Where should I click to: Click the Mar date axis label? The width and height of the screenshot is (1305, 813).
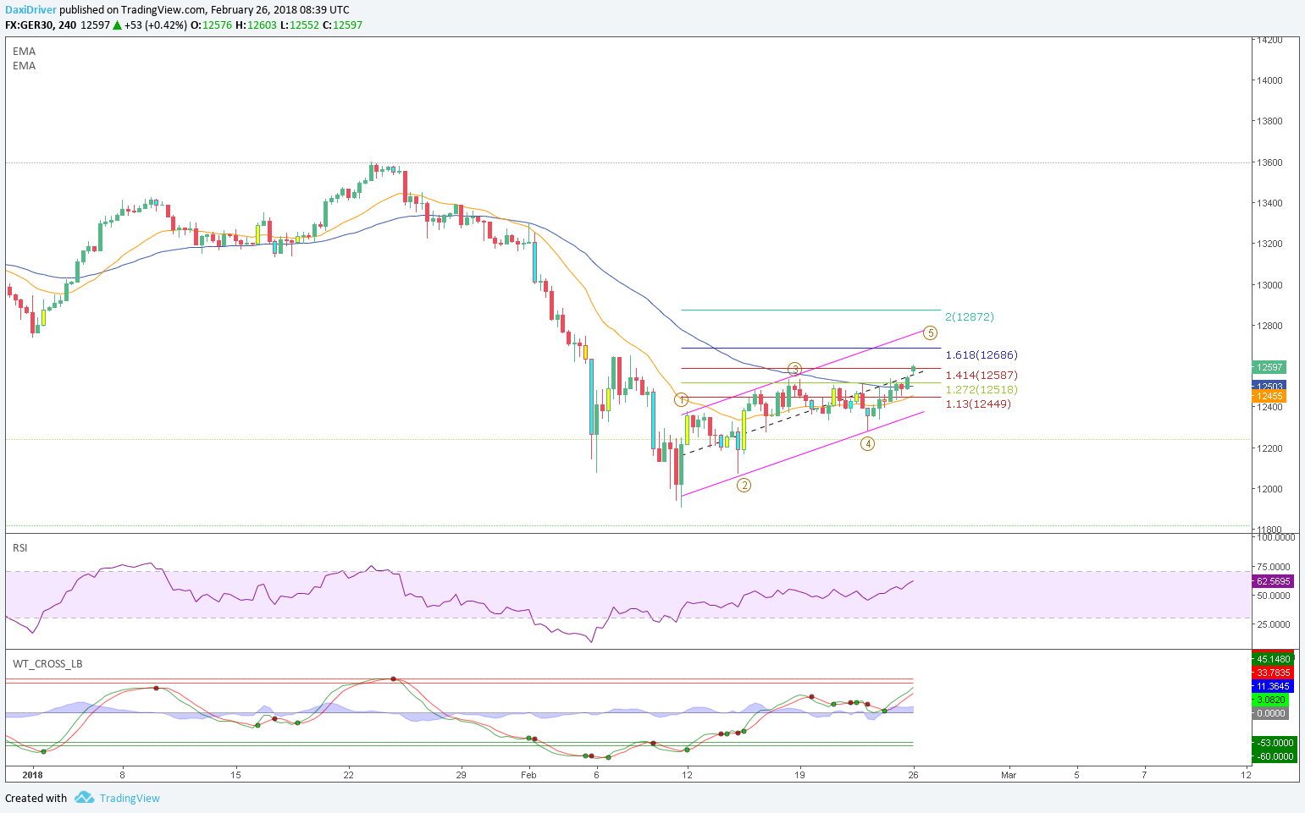[x=1009, y=774]
